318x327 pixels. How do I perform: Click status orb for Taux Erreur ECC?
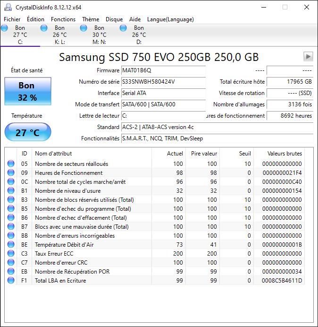click(11, 254)
